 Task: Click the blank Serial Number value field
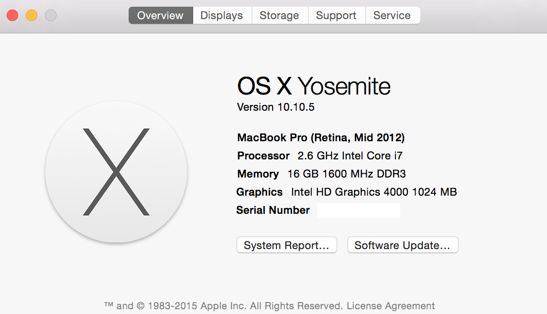[x=358, y=210]
